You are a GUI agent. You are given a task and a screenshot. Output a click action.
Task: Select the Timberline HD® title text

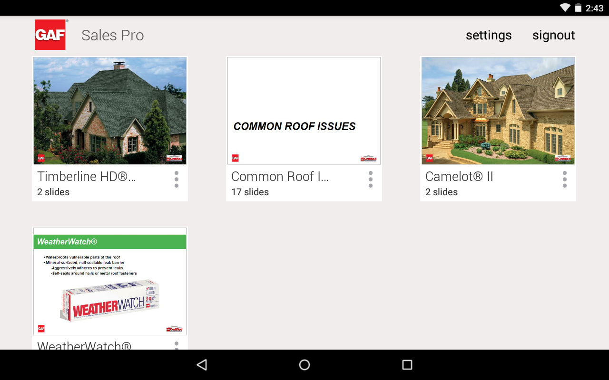87,176
